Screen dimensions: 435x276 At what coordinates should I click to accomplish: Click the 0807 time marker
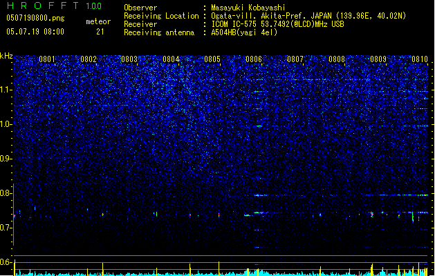295,59
